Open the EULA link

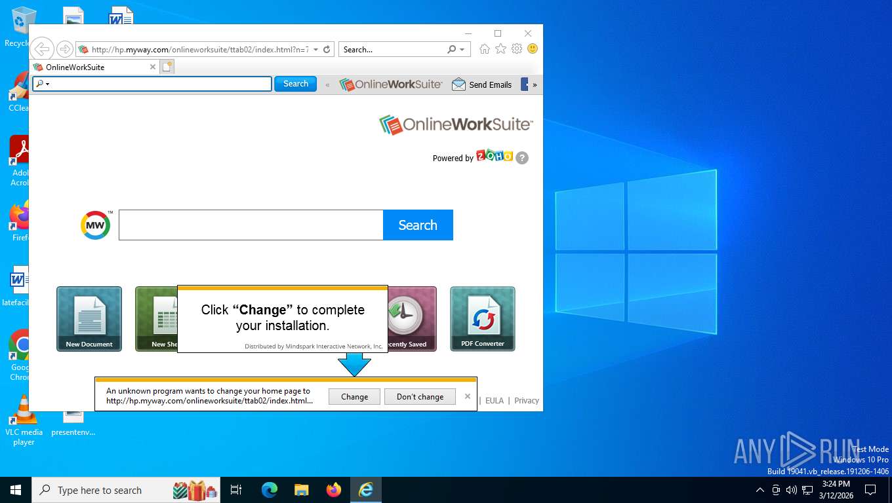click(x=495, y=401)
